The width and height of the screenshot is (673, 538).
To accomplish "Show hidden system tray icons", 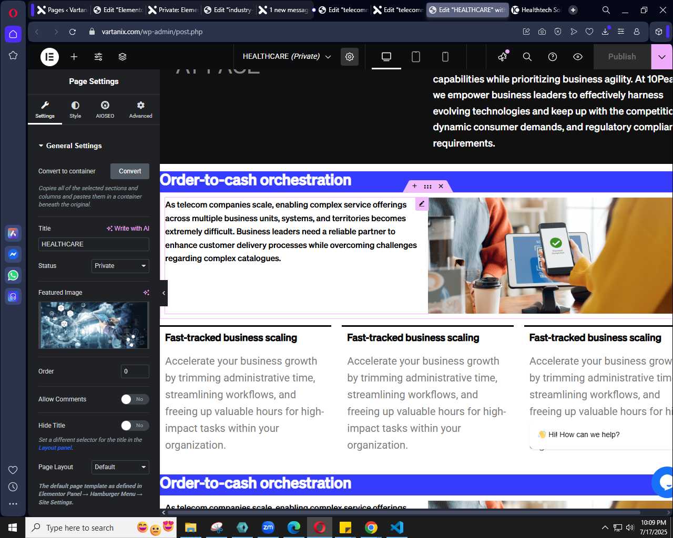I will click(x=605, y=527).
